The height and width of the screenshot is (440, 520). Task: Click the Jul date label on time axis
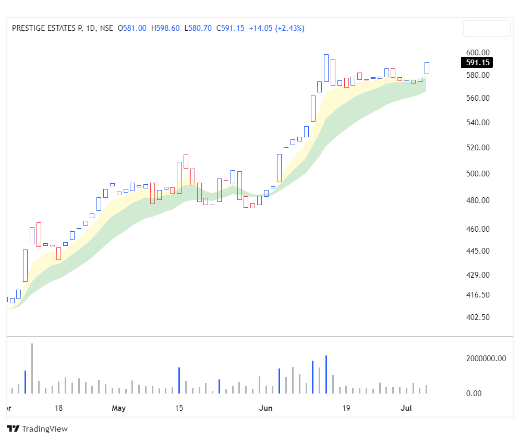tap(406, 408)
